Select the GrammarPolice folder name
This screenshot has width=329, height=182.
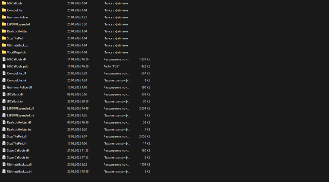tap(17, 17)
